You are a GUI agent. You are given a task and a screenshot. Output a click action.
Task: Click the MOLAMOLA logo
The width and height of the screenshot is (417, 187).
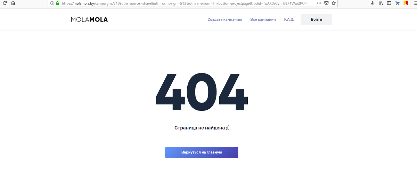pyautogui.click(x=89, y=20)
